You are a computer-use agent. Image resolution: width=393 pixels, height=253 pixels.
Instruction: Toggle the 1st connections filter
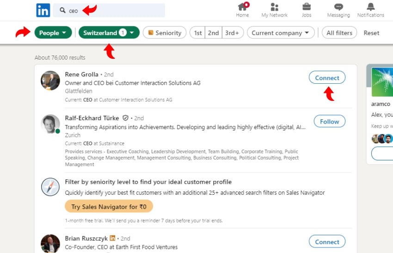pos(197,33)
